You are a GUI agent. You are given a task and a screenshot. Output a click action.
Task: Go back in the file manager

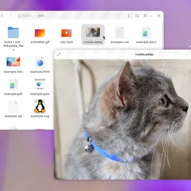(2, 16)
